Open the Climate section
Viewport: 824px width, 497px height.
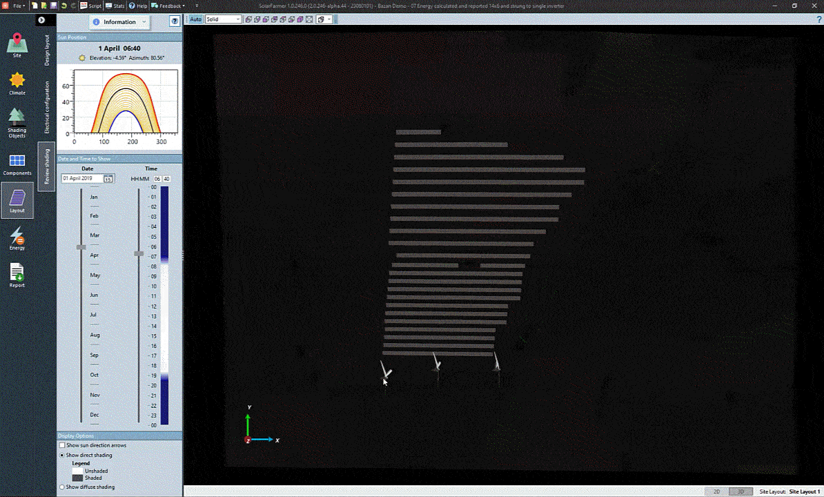click(x=17, y=84)
